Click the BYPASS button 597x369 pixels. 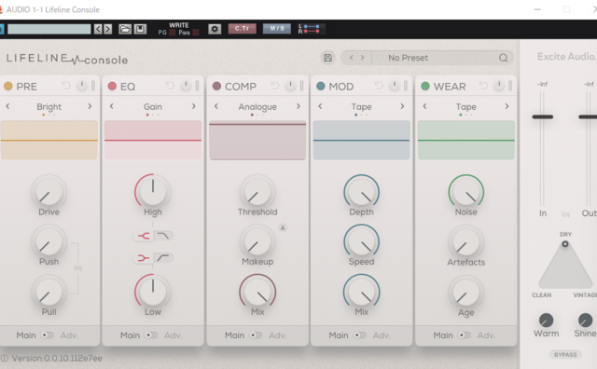[565, 354]
